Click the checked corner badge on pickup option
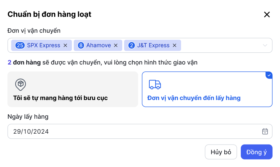Viewport: 280px width, 167px height. pyautogui.click(x=269, y=75)
